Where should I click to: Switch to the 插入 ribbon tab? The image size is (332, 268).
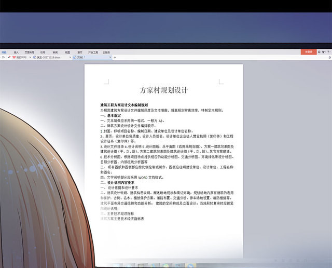click(x=17, y=52)
